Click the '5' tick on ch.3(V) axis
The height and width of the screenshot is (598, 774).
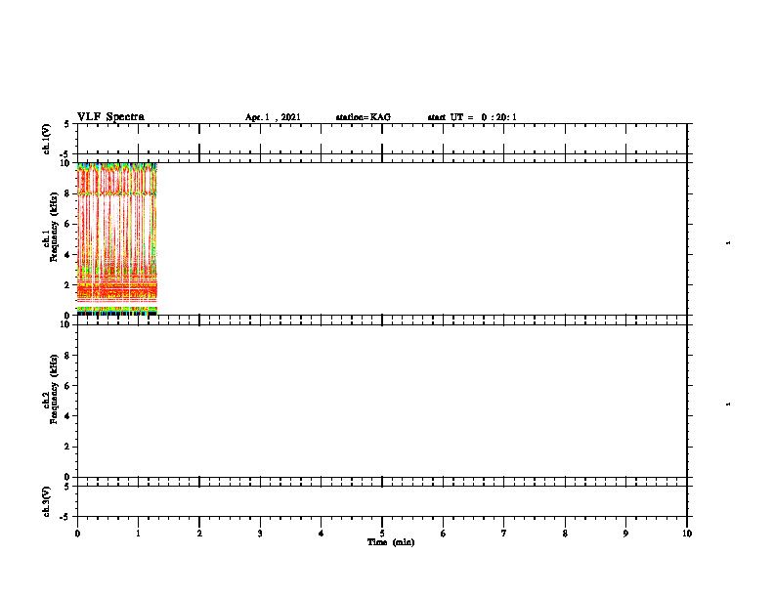67,487
